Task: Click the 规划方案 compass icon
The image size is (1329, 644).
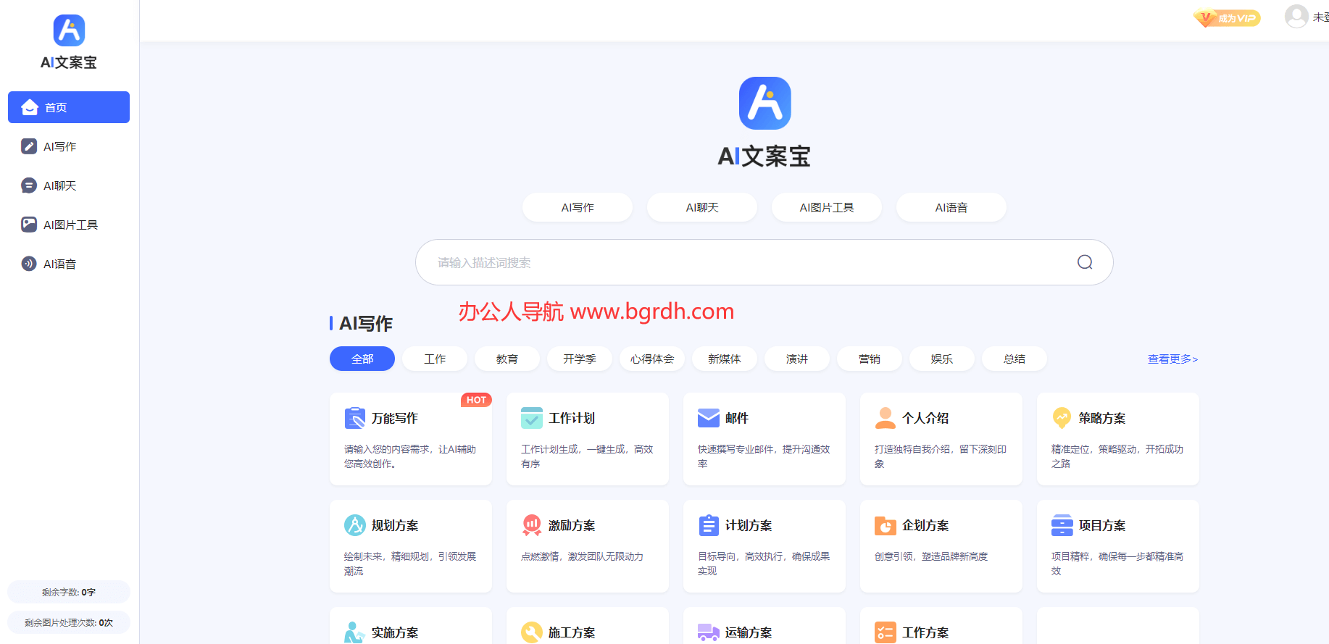Action: [355, 525]
